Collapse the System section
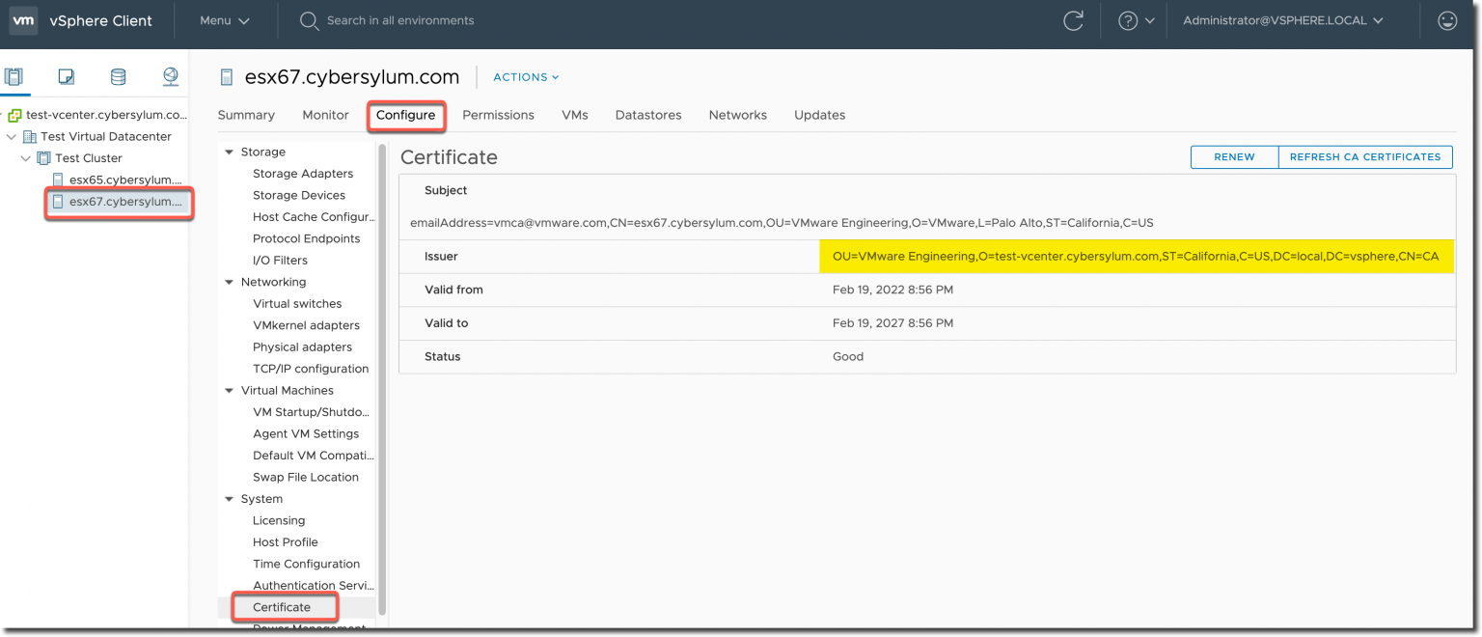This screenshot has width=1482, height=637. tap(230, 499)
